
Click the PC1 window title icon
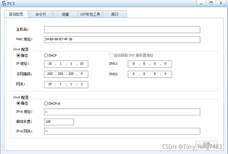4,3
